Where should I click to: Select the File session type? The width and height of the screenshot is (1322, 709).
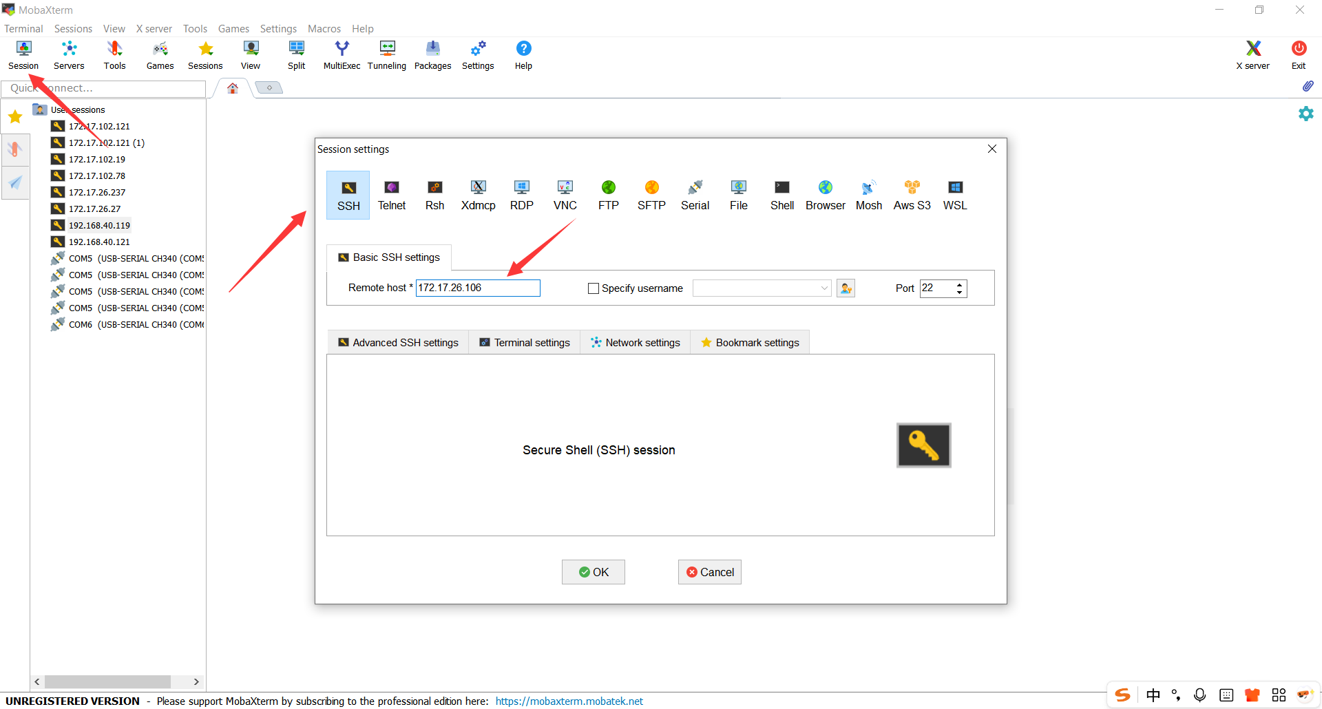[x=739, y=195]
